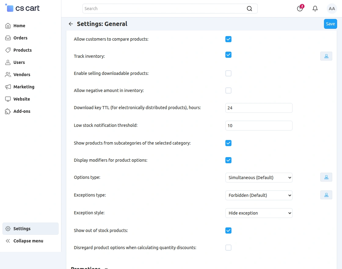Image resolution: width=342 pixels, height=269 pixels.
Task: Open the Exception style dropdown
Action: pos(259,213)
